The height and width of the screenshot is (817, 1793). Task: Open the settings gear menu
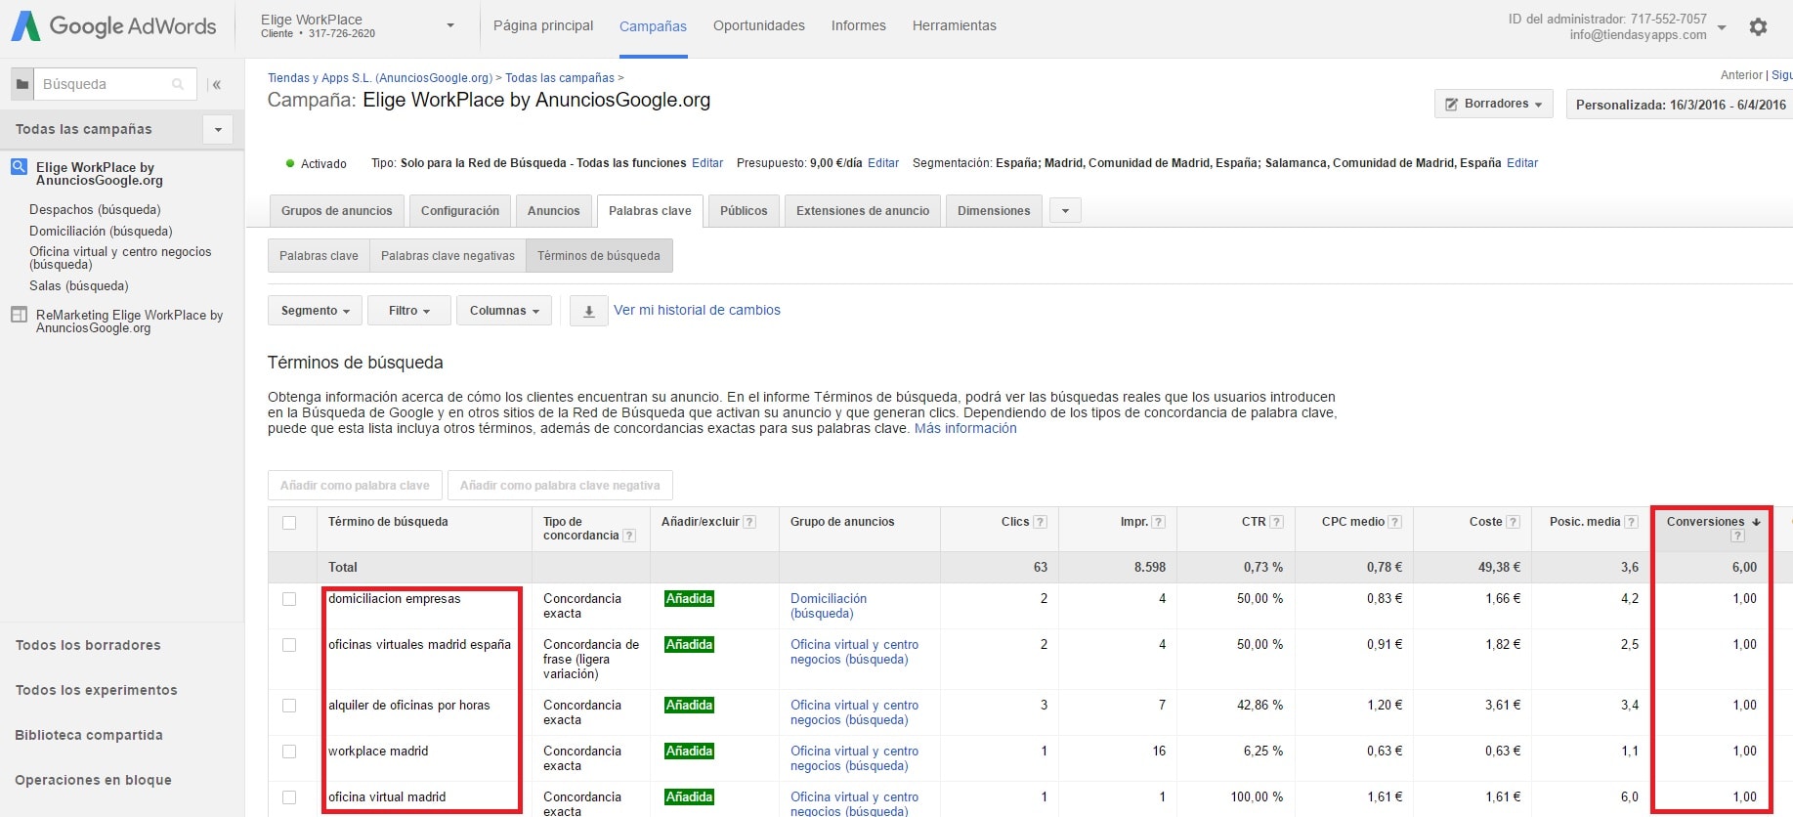point(1758,27)
